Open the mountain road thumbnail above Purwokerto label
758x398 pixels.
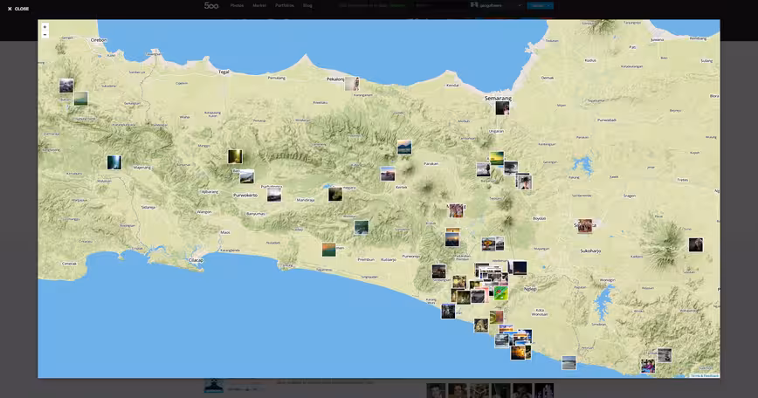point(246,176)
